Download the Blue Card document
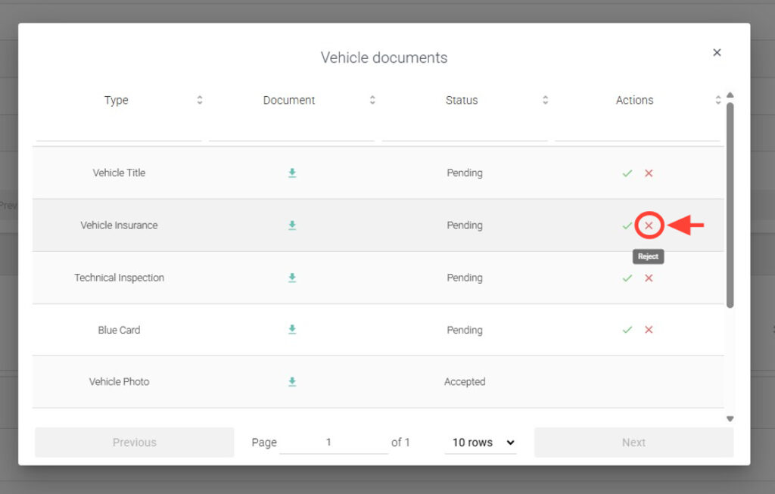The image size is (775, 494). [x=292, y=330]
